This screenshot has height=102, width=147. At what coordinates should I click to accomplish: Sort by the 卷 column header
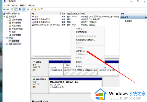[46, 14]
